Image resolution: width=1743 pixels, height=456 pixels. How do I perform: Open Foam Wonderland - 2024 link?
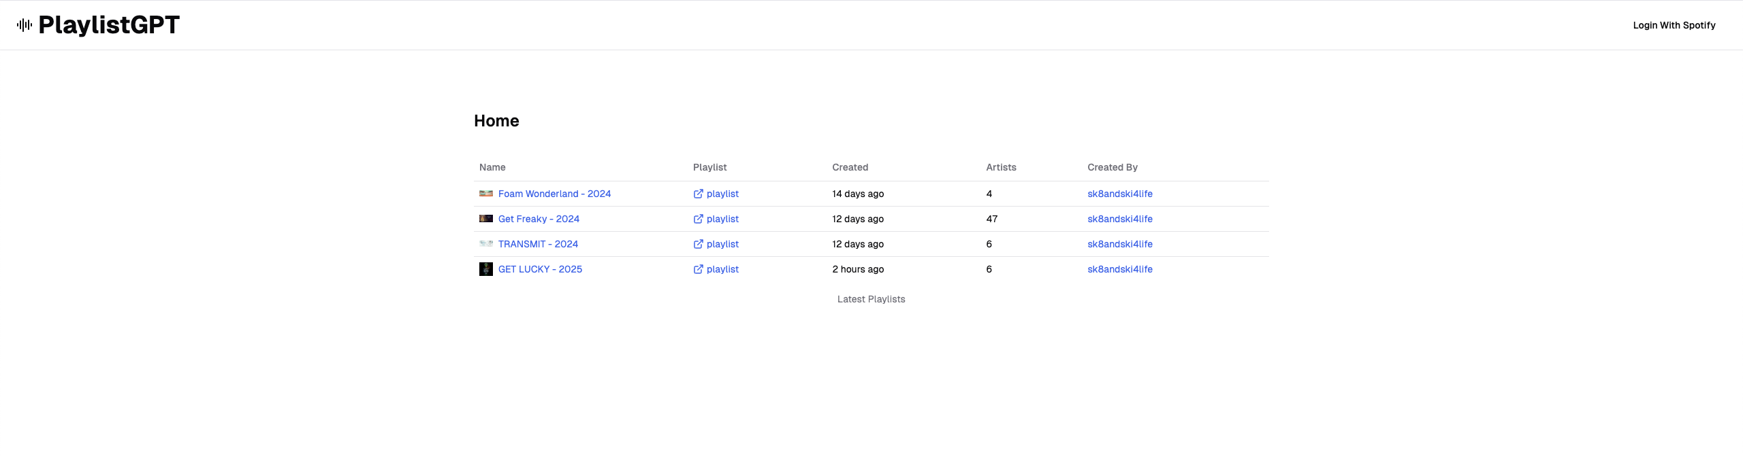tap(554, 194)
